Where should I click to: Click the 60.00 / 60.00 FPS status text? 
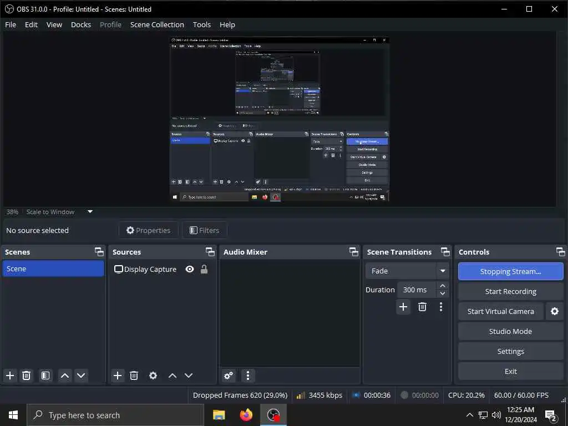[521, 395]
